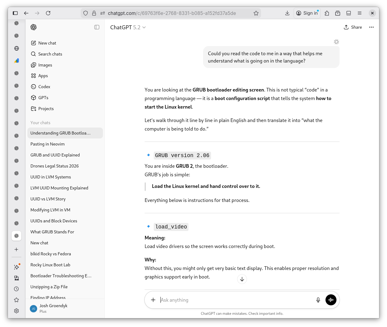Click the plus attachment icon in composer
The height and width of the screenshot is (327, 387).
click(x=153, y=300)
